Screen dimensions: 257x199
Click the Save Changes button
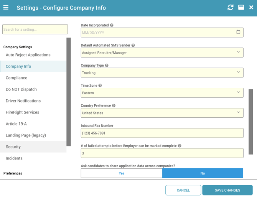click(x=227, y=190)
